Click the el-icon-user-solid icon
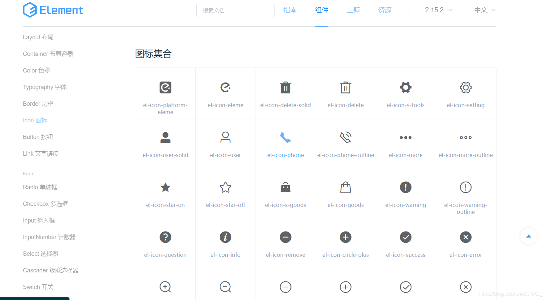The width and height of the screenshot is (546, 300). coord(165,137)
